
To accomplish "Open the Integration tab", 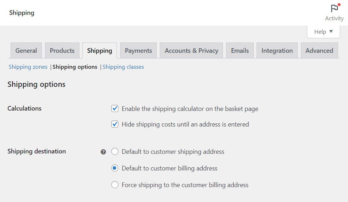I will click(277, 51).
